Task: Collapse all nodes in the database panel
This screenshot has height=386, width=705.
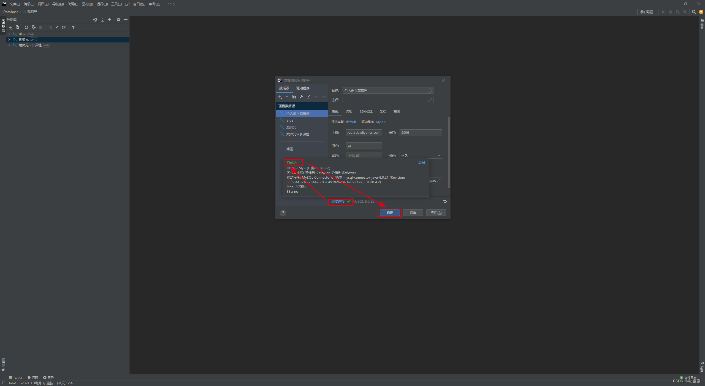Action: [x=110, y=20]
